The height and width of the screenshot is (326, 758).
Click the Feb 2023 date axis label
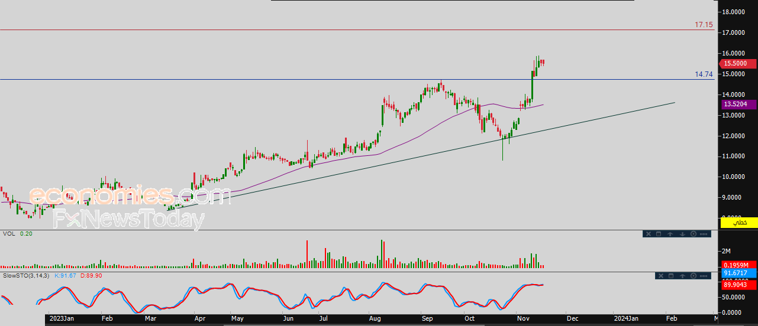(108, 318)
